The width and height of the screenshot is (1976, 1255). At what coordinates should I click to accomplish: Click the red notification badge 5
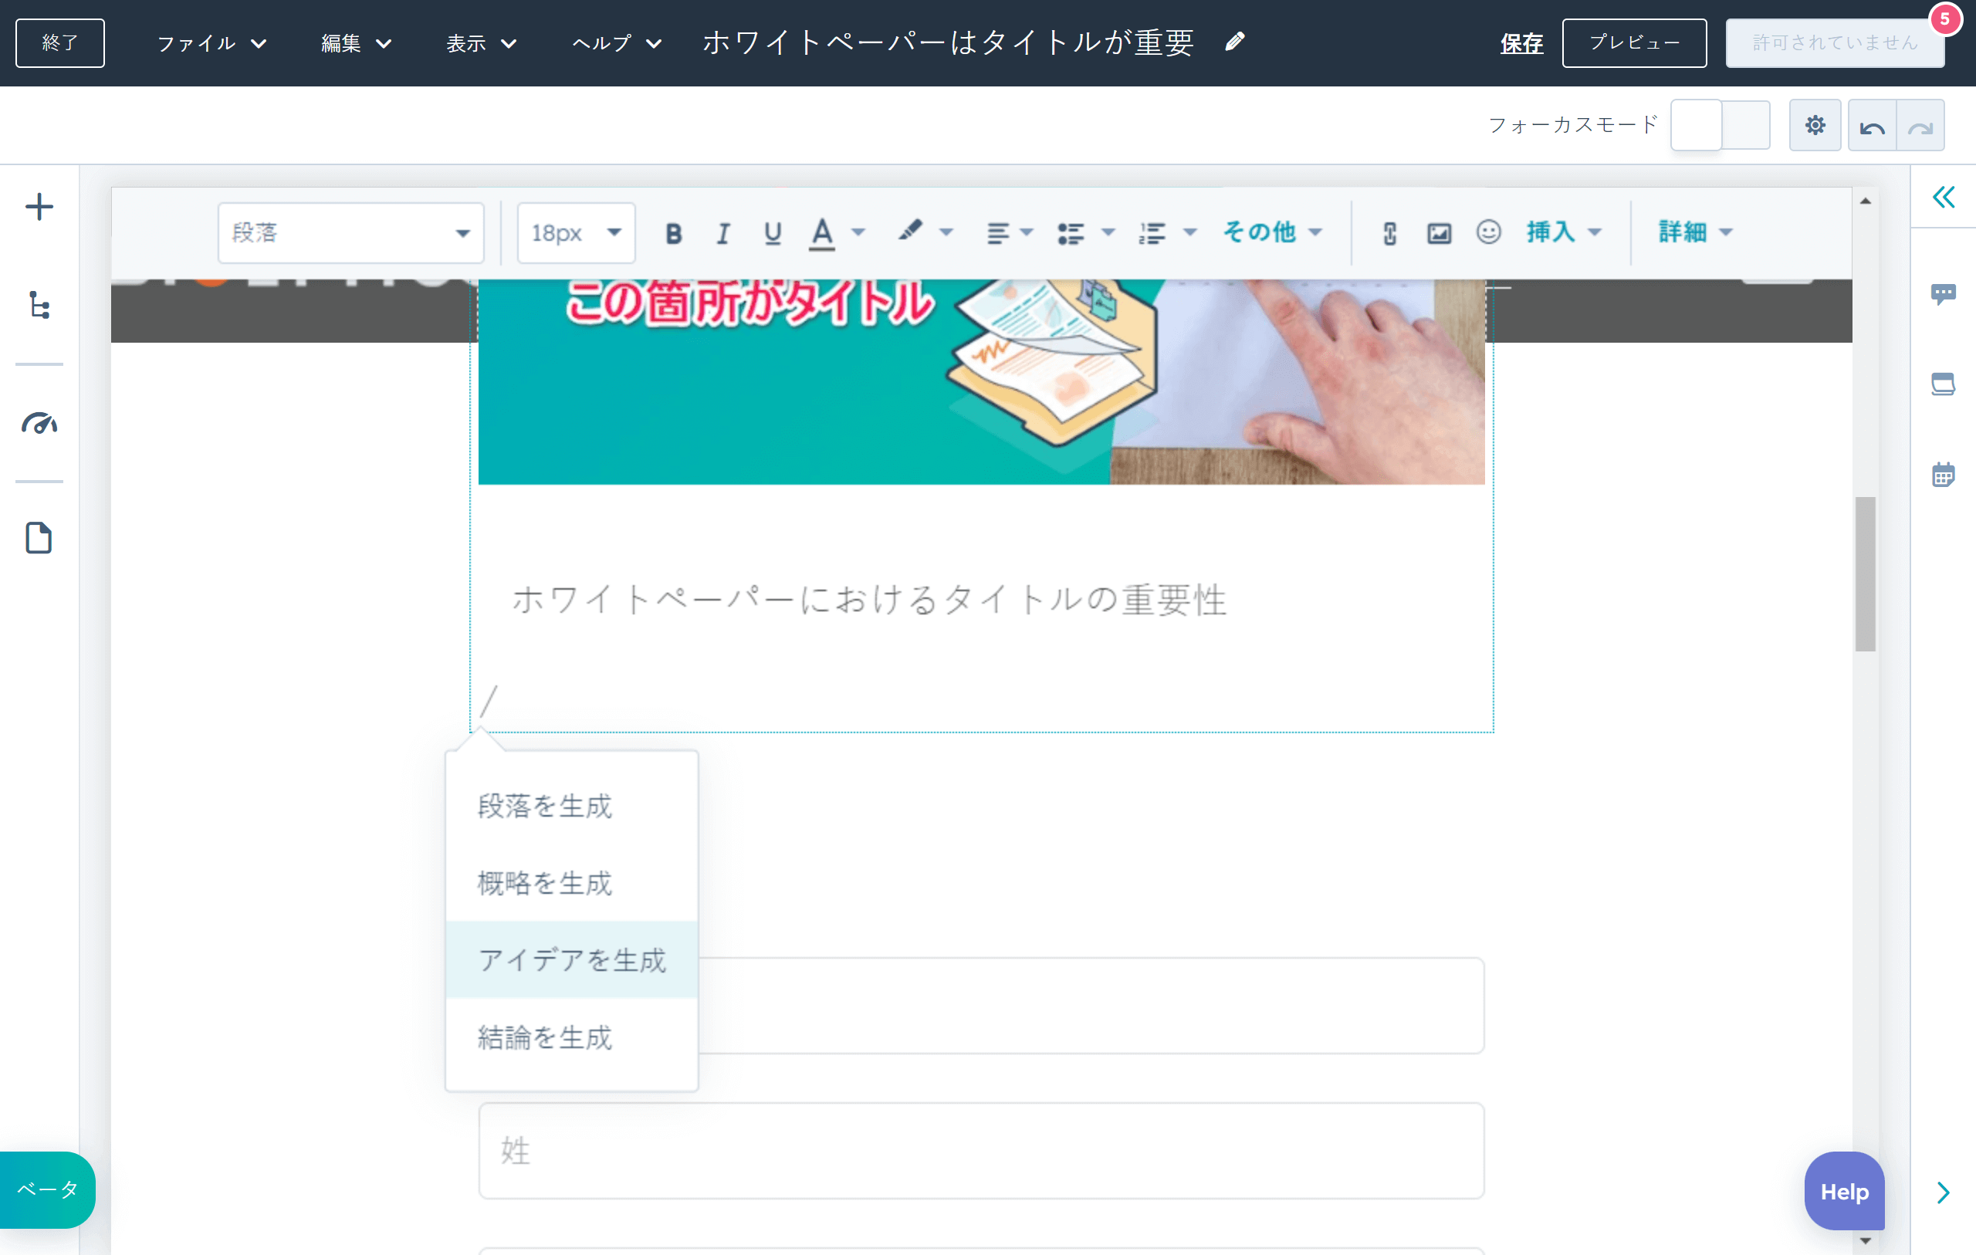(1944, 18)
